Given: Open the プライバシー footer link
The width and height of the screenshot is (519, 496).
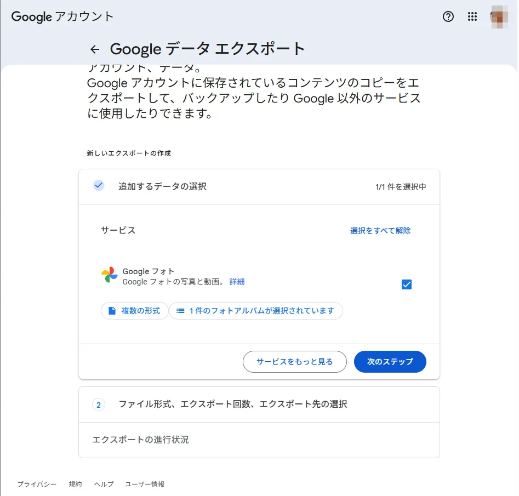Looking at the screenshot, I should coord(37,484).
